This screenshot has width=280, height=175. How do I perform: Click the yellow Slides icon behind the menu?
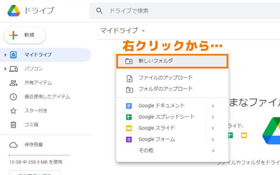point(244,135)
